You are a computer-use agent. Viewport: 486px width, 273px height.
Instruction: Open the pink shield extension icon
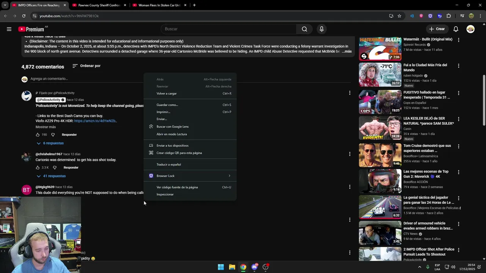point(421,16)
